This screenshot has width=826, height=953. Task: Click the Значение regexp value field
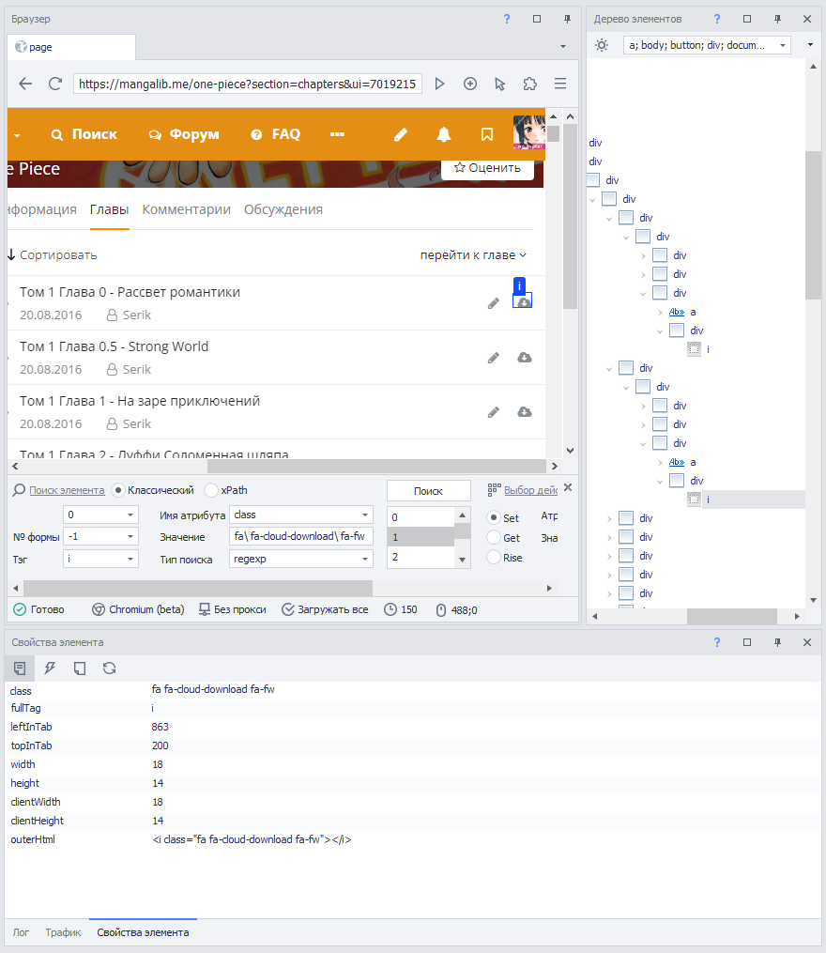[301, 537]
